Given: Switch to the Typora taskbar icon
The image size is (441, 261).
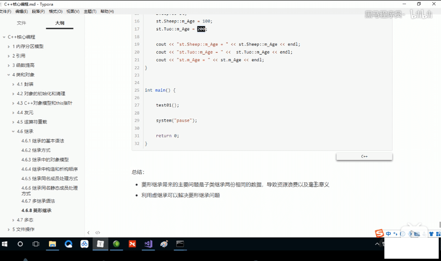Looking at the screenshot, I should 100,244.
